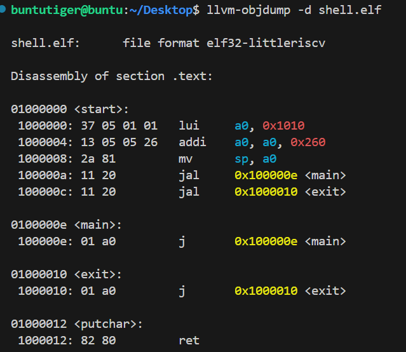Image resolution: width=406 pixels, height=352 pixels.
Task: Click the 'Disassembly of section .text:' line
Action: point(112,76)
